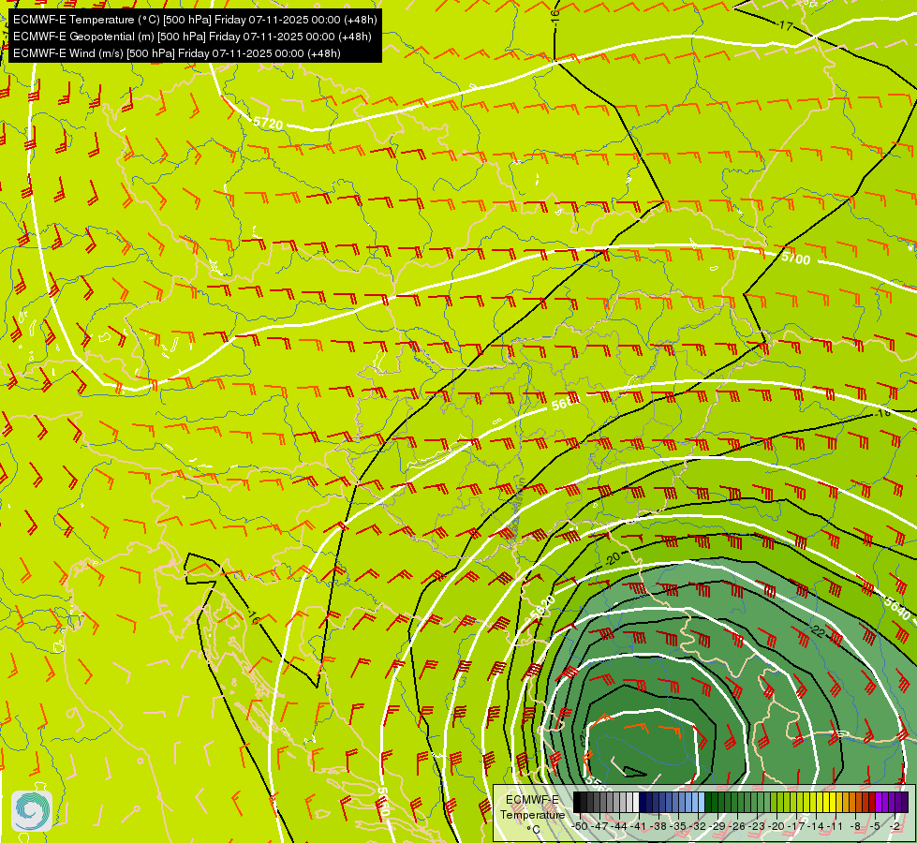This screenshot has height=843, width=917.
Task: Click the -14 value in temperature legend
Action: (x=817, y=826)
